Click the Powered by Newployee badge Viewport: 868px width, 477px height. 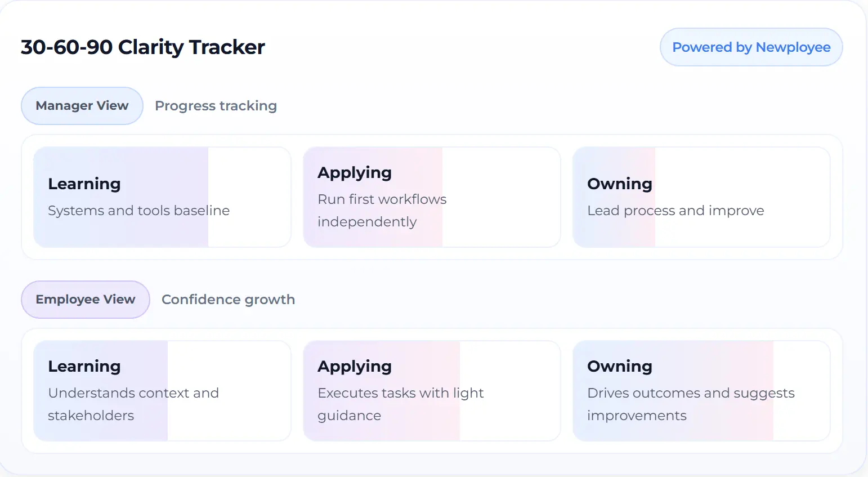coord(751,47)
